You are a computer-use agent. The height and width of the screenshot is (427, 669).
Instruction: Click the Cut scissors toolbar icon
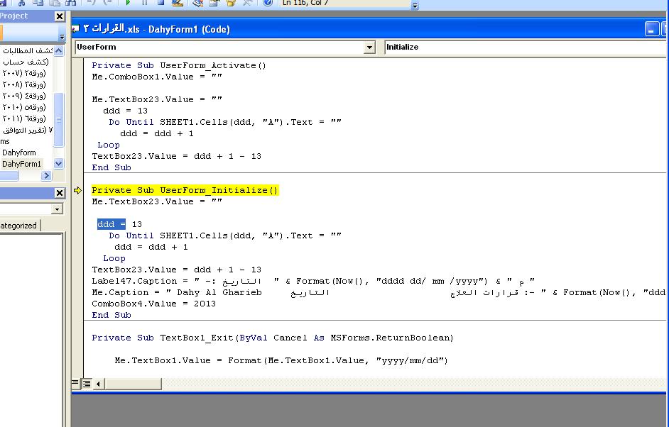[21, 3]
